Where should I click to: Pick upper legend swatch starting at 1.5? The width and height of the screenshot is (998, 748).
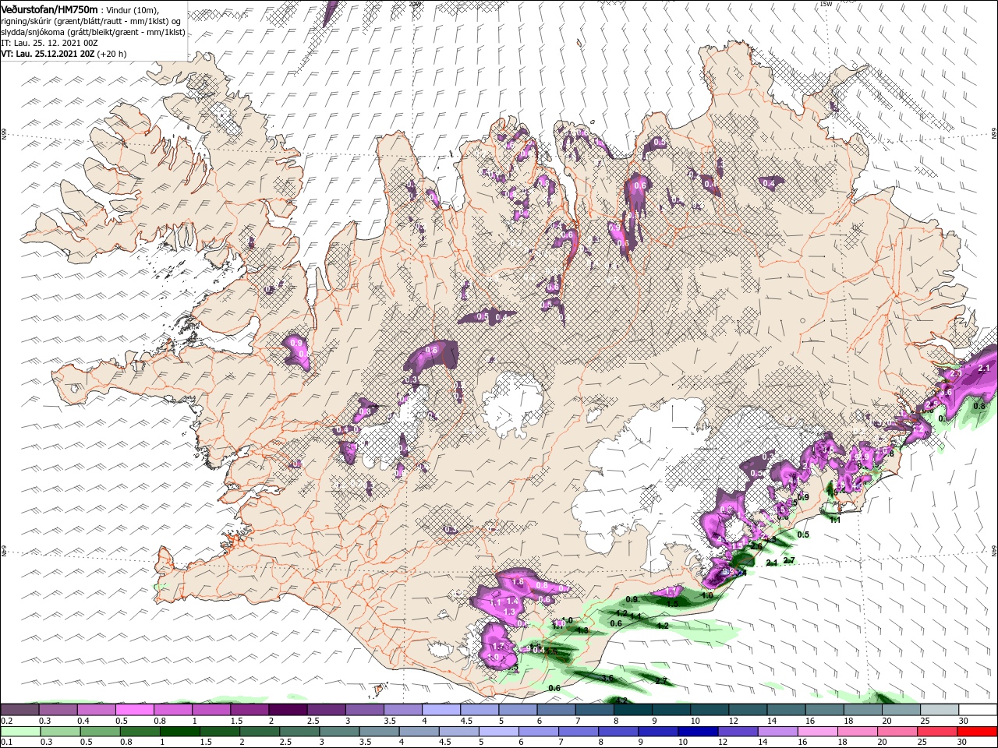click(x=249, y=710)
